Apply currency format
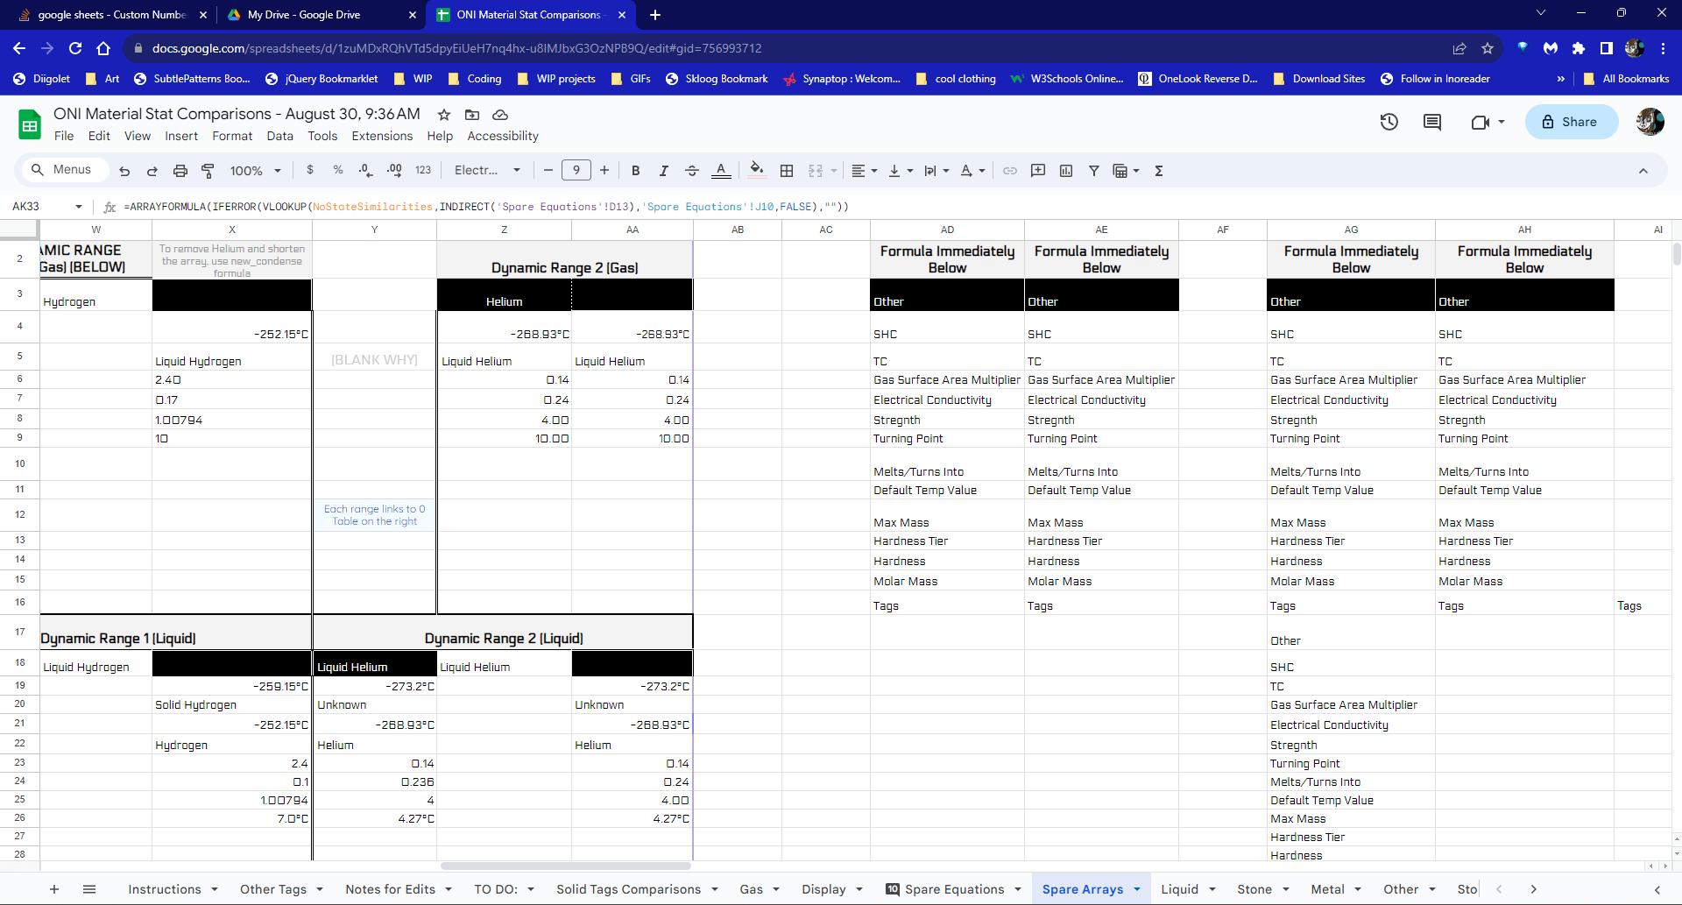1682x905 pixels. point(310,171)
